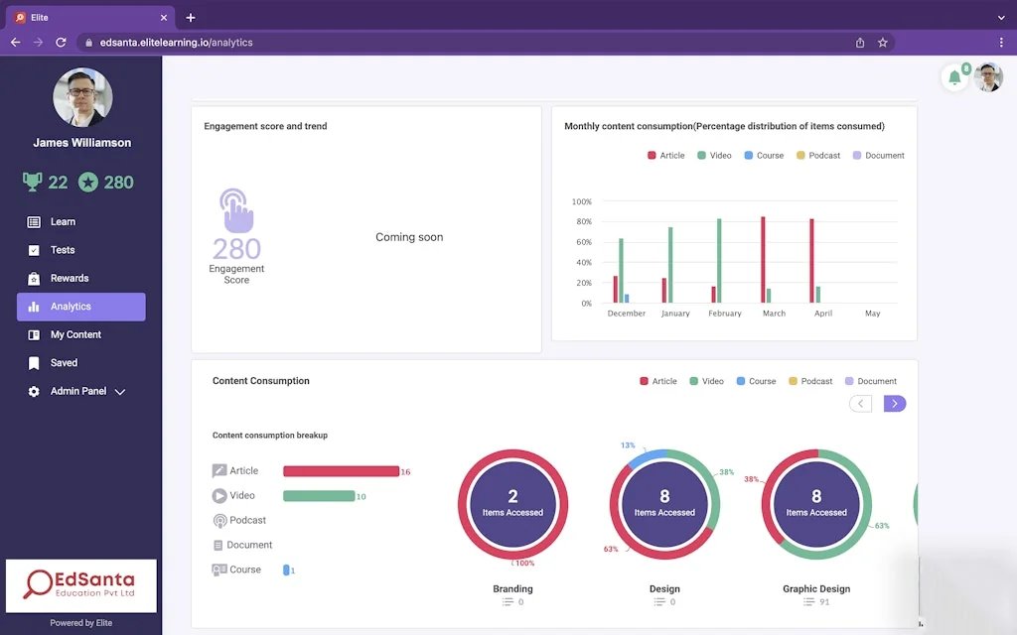Go to Learn in sidebar
The width and height of the screenshot is (1017, 635).
coord(63,222)
